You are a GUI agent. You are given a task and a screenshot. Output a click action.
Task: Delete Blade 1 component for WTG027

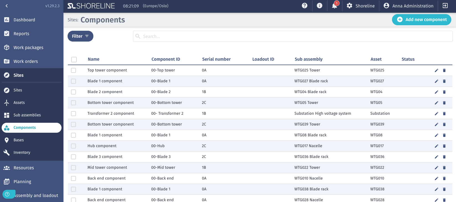pyautogui.click(x=444, y=81)
